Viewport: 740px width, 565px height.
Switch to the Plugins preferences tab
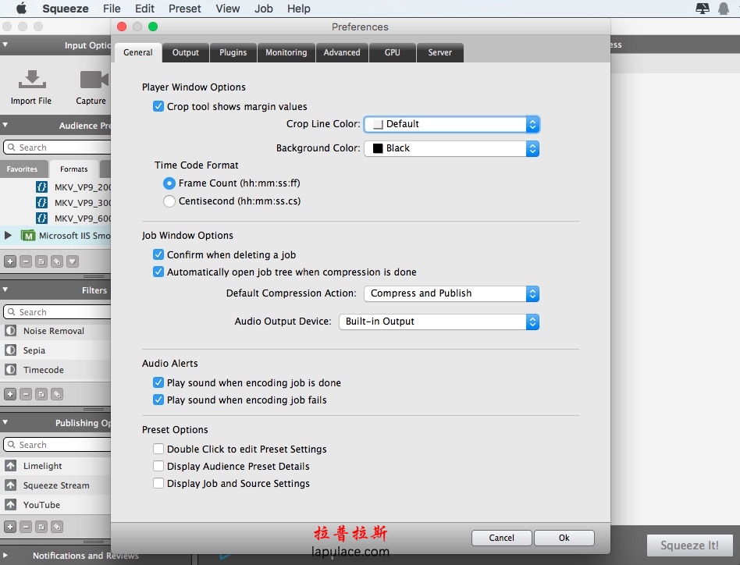tap(233, 52)
